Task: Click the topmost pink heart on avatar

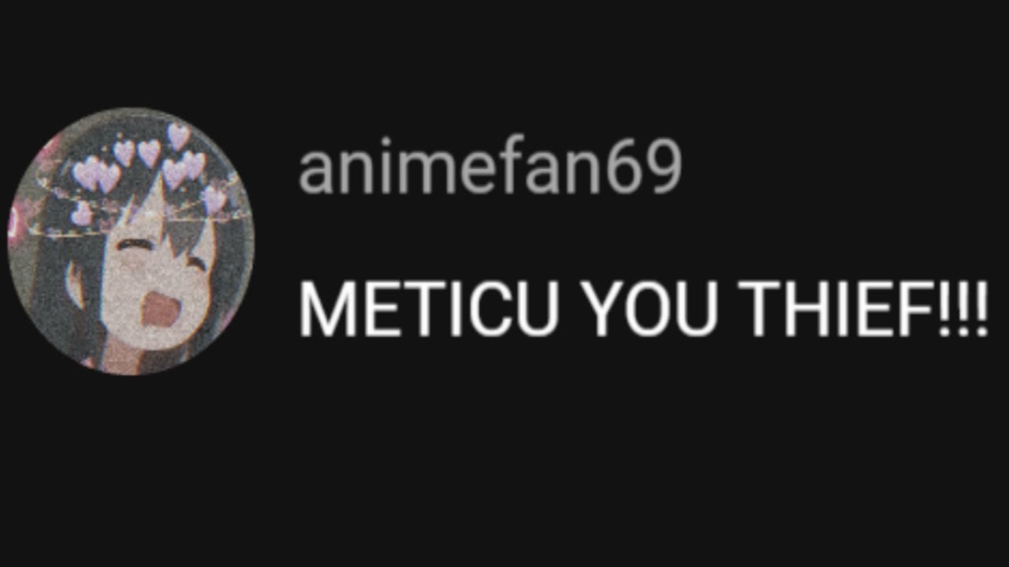Action: tap(180, 135)
